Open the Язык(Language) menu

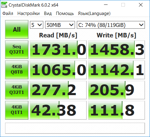[94, 13]
